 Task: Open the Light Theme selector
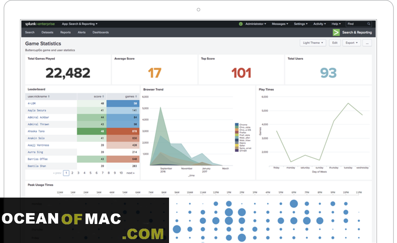313,43
